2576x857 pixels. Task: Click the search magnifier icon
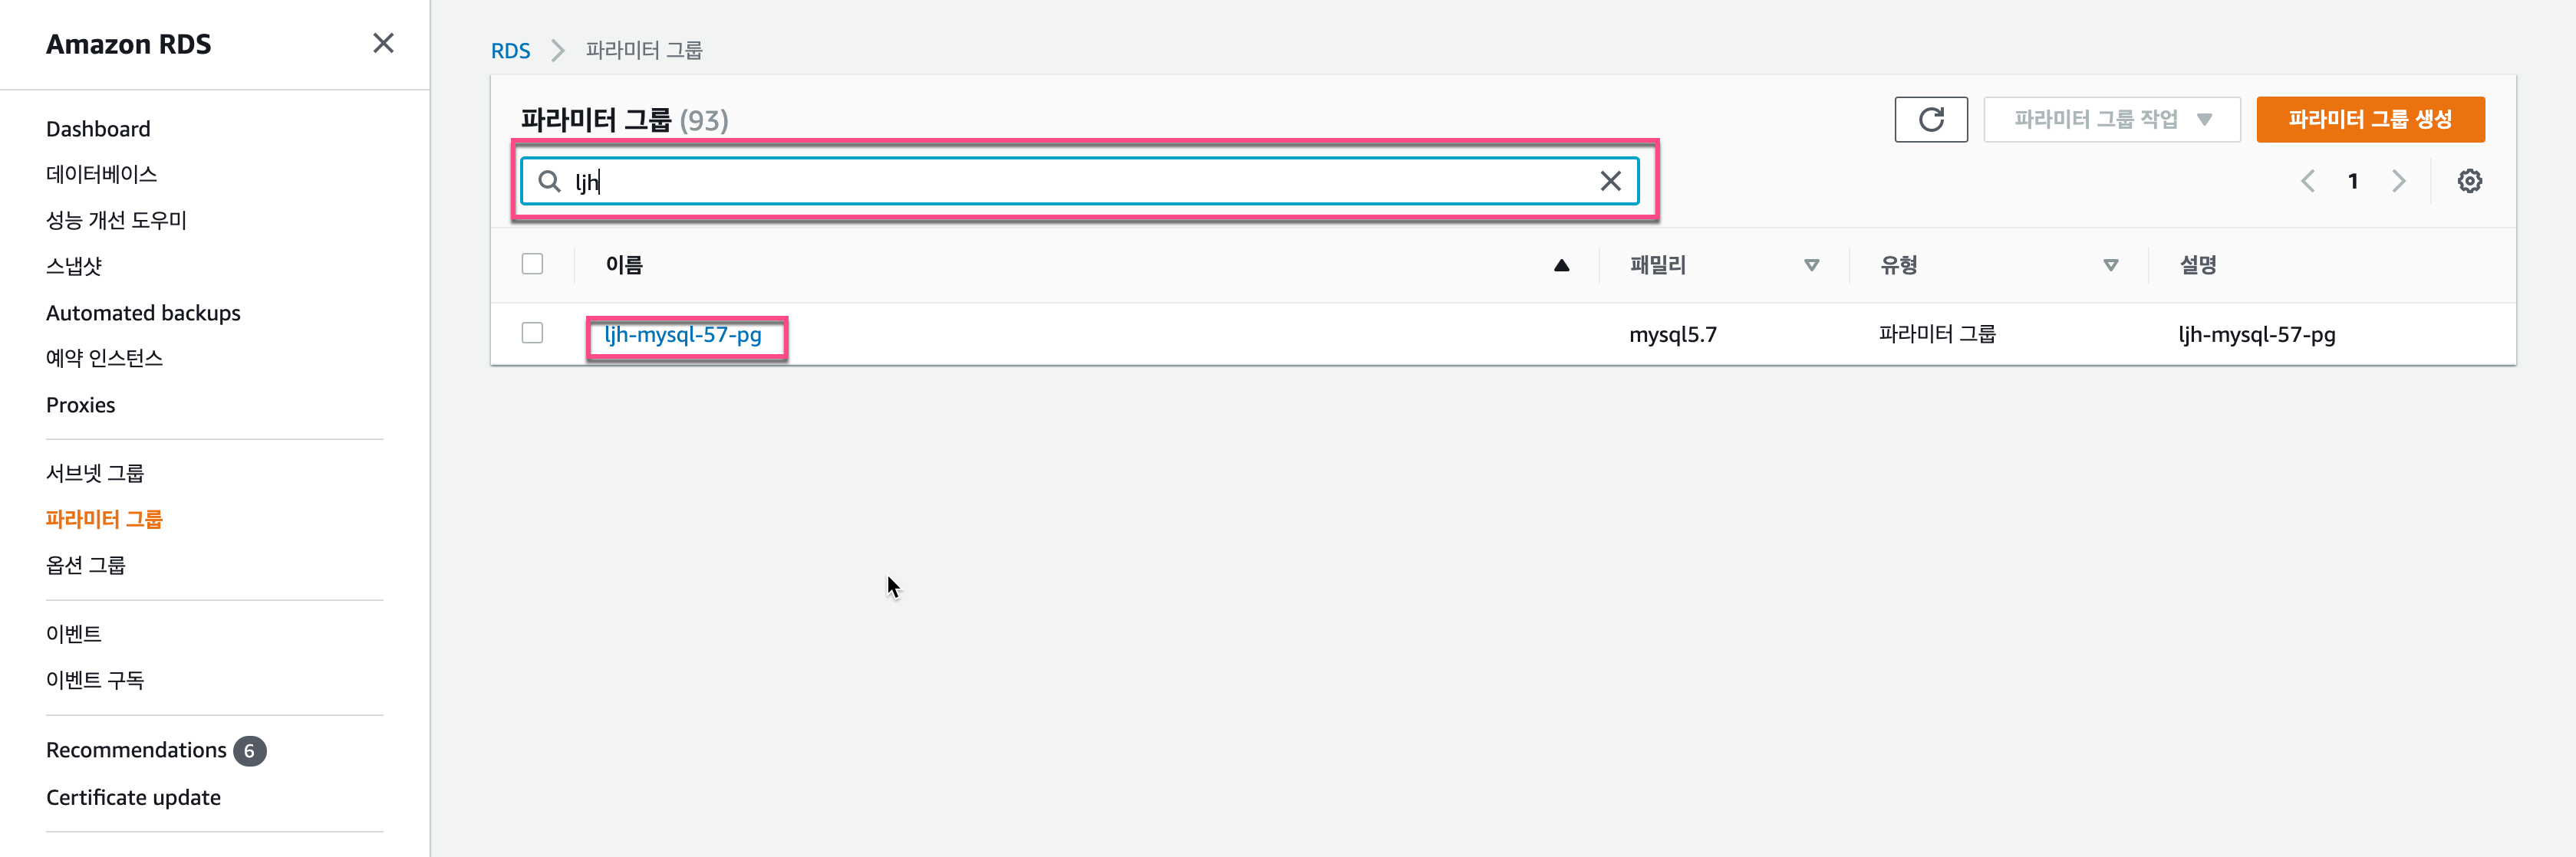(549, 181)
